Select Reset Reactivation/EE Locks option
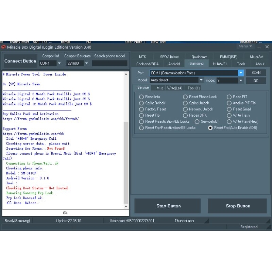This screenshot has width=272, height=272. tap(141, 122)
